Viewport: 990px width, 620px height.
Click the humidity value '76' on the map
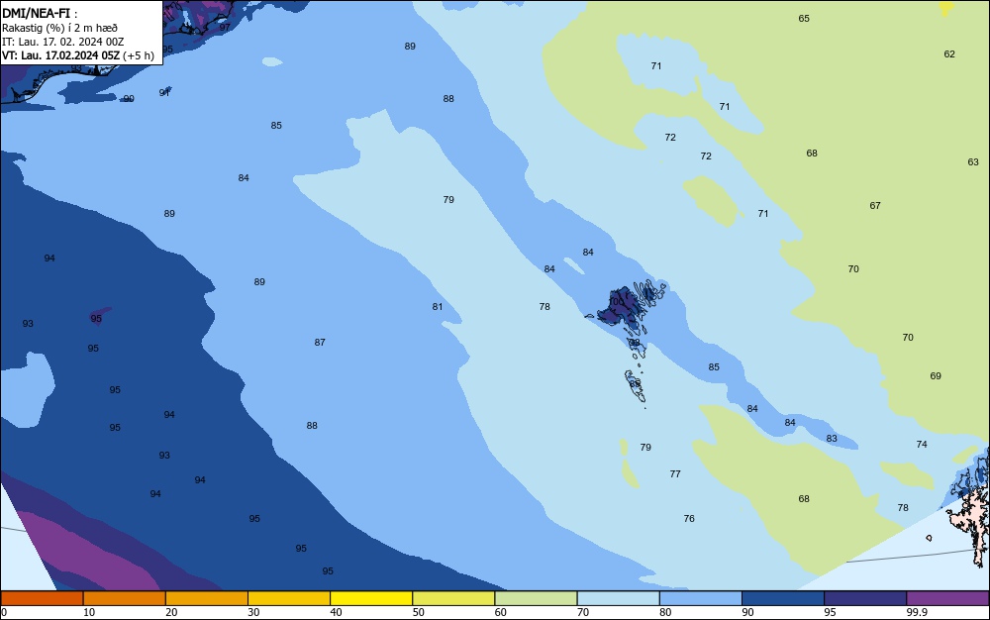[689, 519]
